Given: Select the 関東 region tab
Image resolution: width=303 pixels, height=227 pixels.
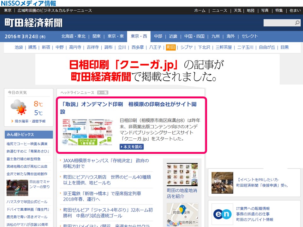Looking at the screenshot, I should [97, 36].
